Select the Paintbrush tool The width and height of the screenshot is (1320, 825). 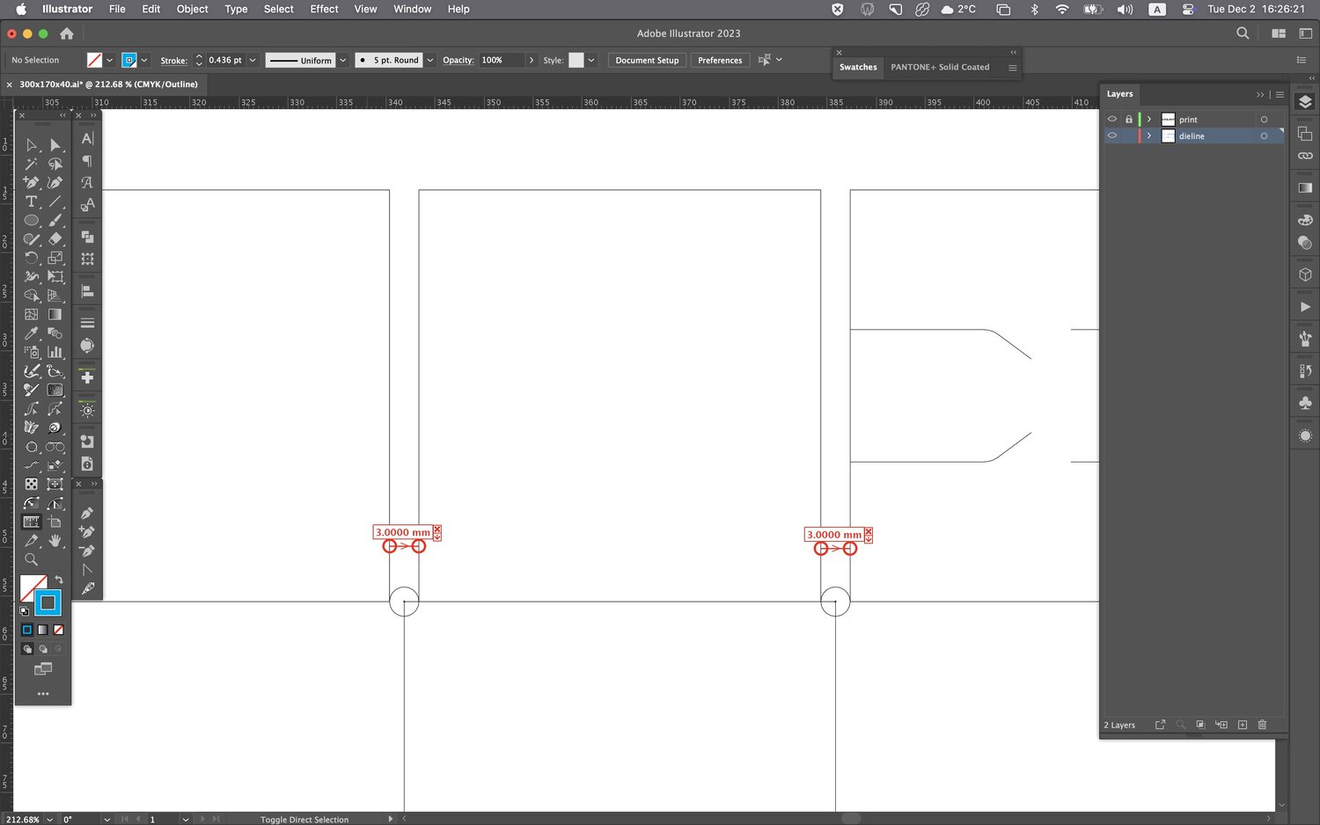pos(55,221)
